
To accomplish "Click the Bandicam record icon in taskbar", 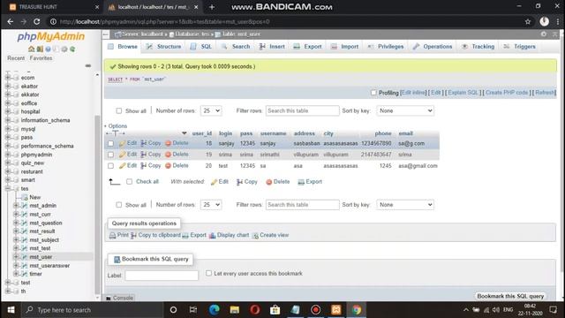I will click(316, 310).
